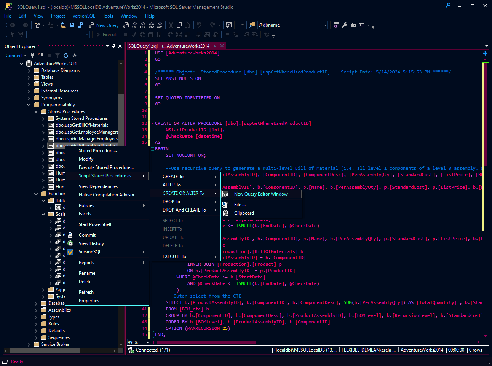Open Activity Monitor icon in Object Explorer
Viewport: 492px width, 366px height.
click(x=74, y=56)
